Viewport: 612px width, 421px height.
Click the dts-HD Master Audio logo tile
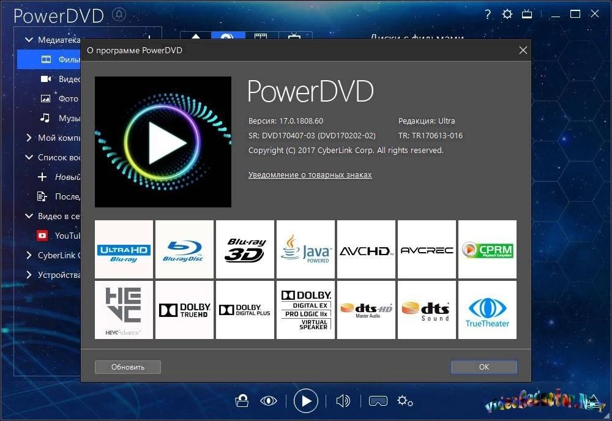tap(366, 310)
